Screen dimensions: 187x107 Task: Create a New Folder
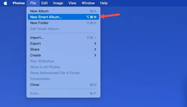pos(63,23)
